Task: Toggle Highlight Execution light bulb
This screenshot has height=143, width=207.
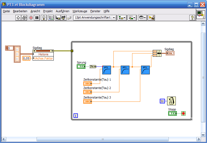Action: [x=44, y=18]
